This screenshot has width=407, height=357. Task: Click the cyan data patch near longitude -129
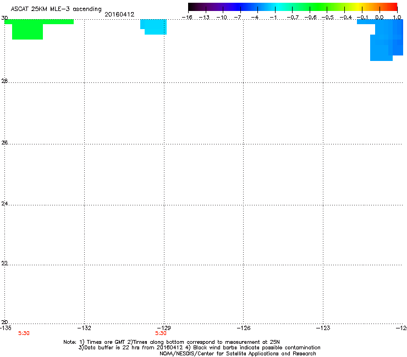[x=155, y=27]
